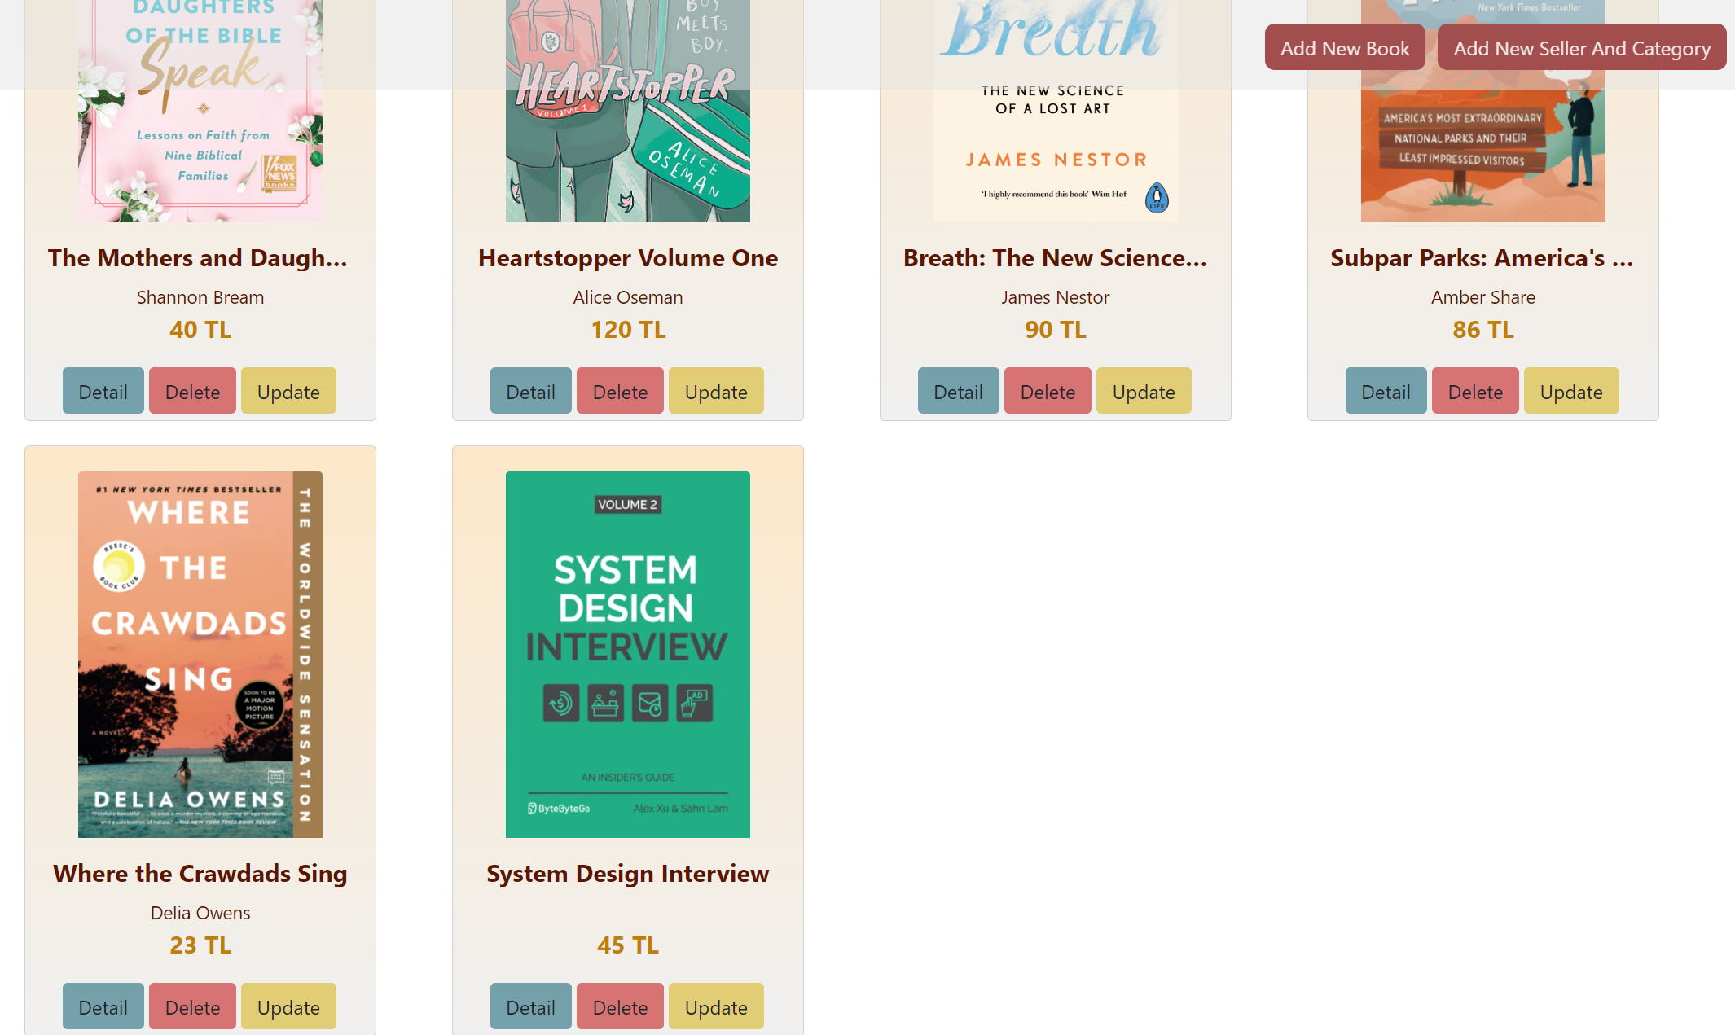Viewport: 1735px width, 1035px height.
Task: Update the Breath book entry
Action: point(1143,391)
